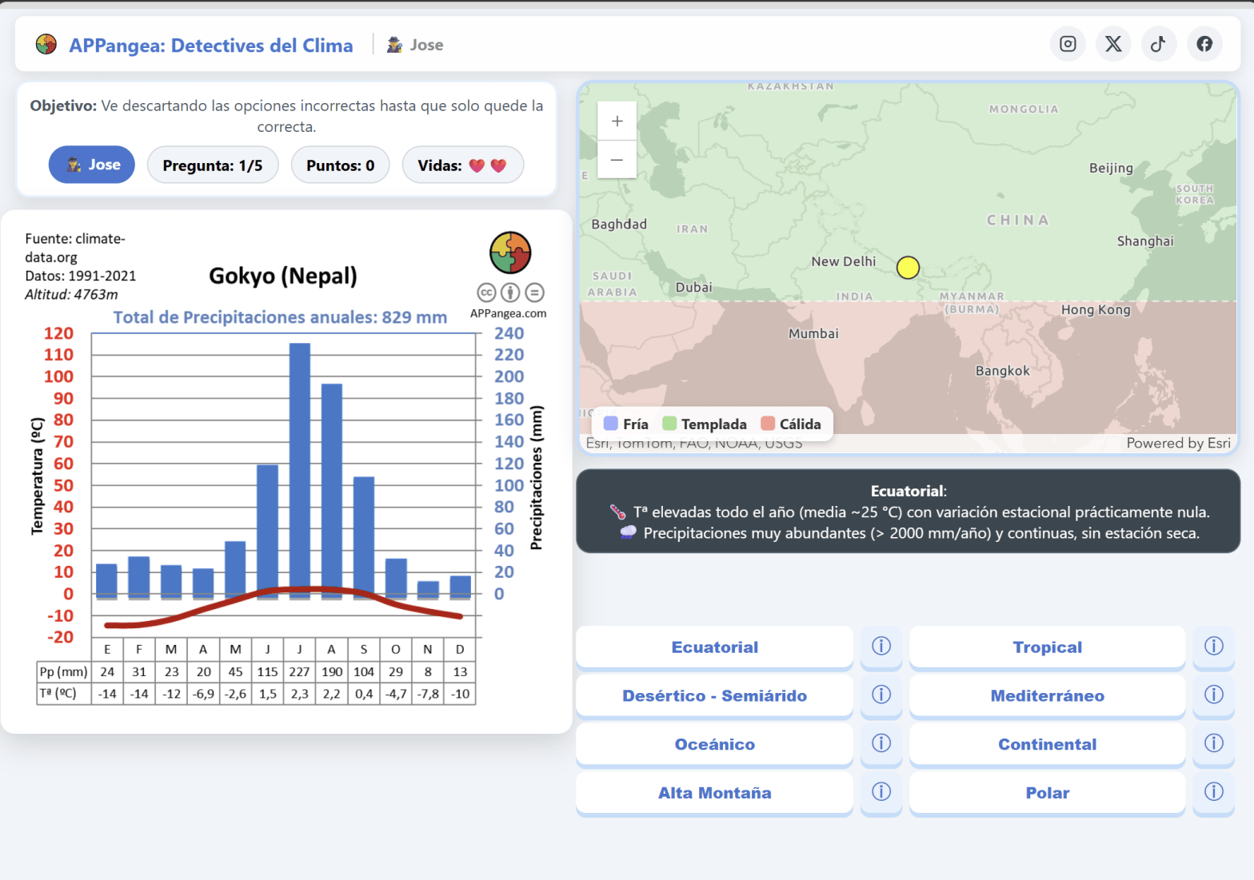Choose the Ecuatorial answer option
Viewport: 1254px width, 880px height.
(x=715, y=647)
